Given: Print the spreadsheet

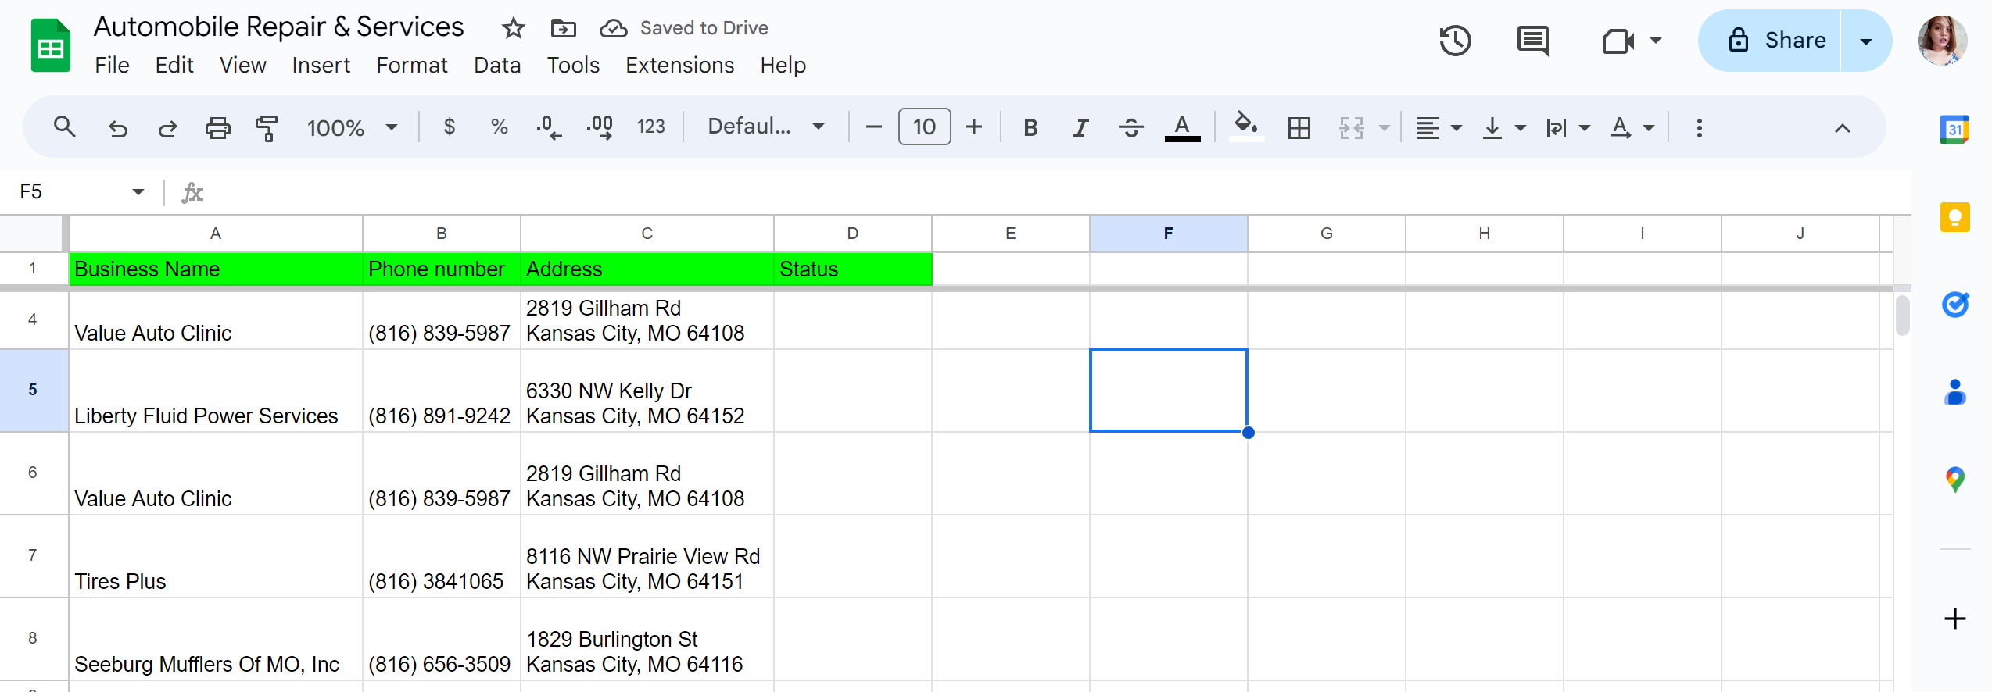Looking at the screenshot, I should 217,127.
